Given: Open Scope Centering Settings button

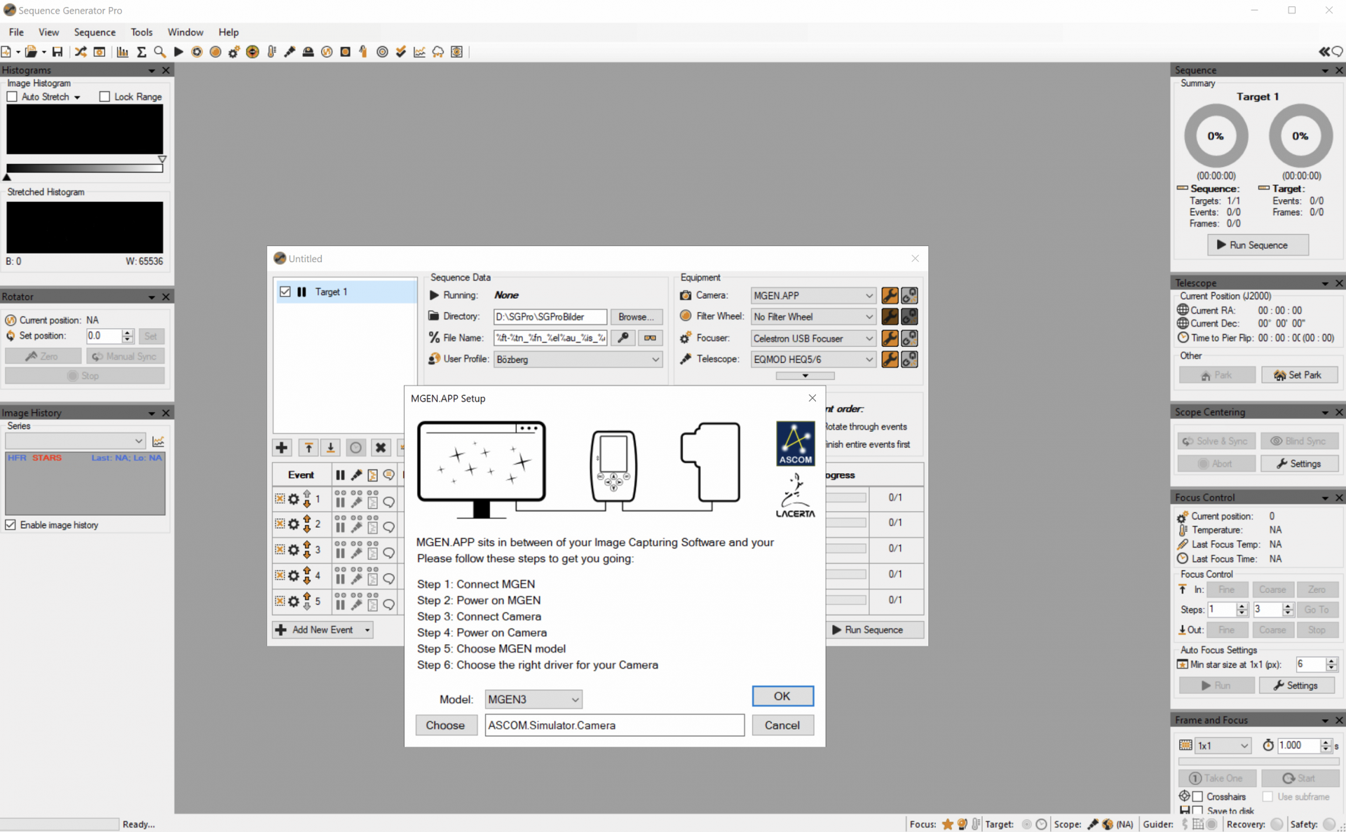Looking at the screenshot, I should click(x=1299, y=464).
